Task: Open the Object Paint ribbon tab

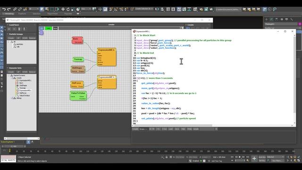Action: [x=52, y=14]
